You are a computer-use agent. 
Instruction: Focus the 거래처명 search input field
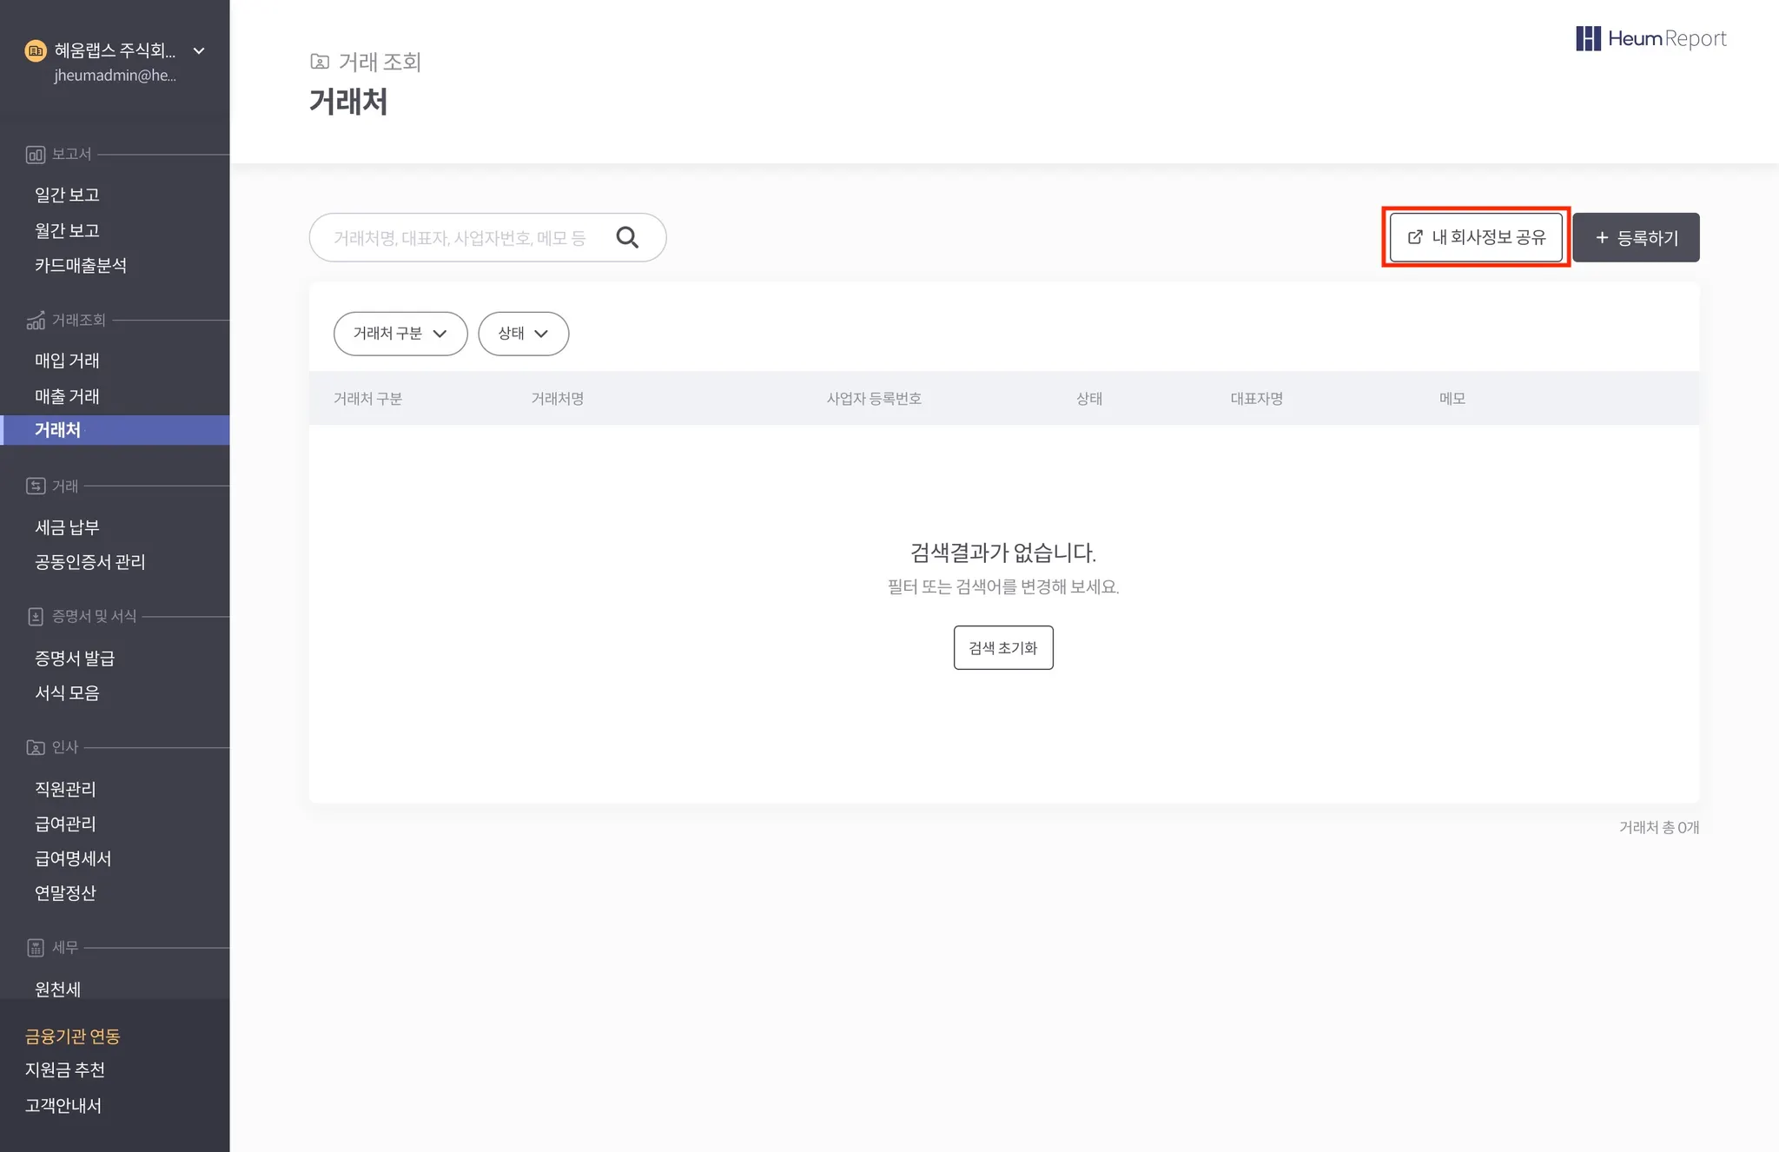pos(460,238)
